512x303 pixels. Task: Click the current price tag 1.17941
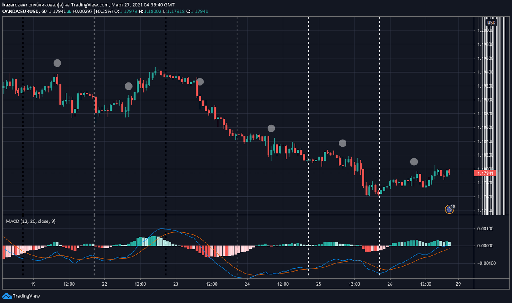485,173
